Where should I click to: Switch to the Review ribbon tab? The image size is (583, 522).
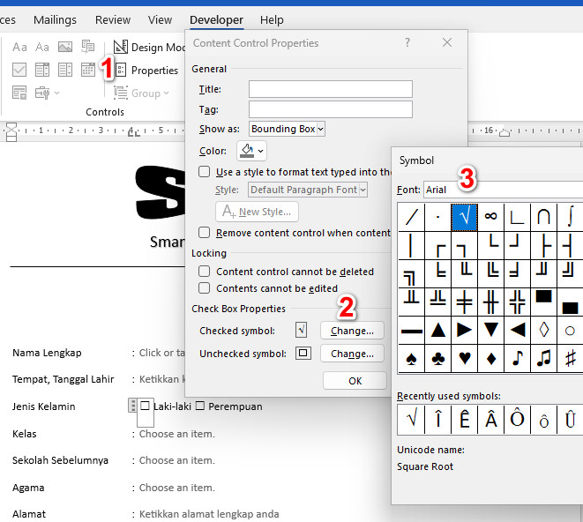(x=112, y=19)
